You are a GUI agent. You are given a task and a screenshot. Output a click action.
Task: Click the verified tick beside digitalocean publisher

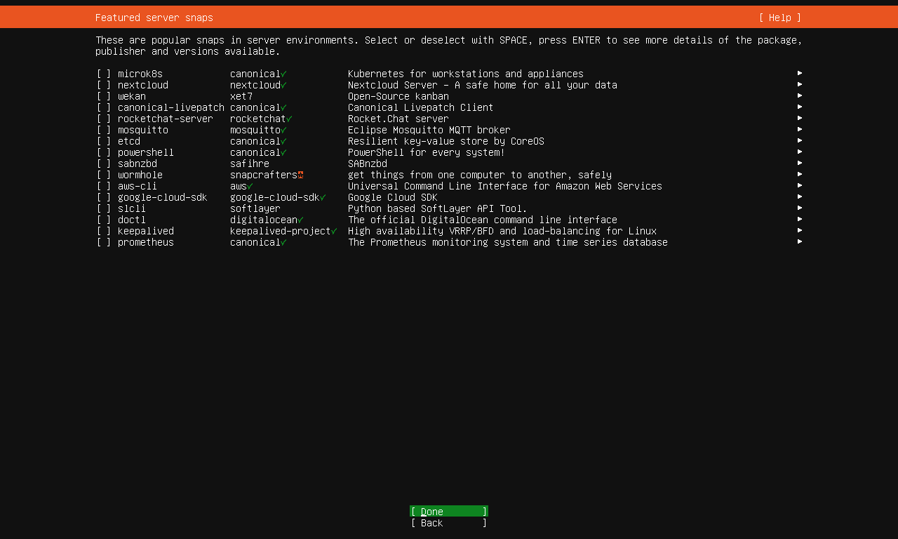pos(300,220)
